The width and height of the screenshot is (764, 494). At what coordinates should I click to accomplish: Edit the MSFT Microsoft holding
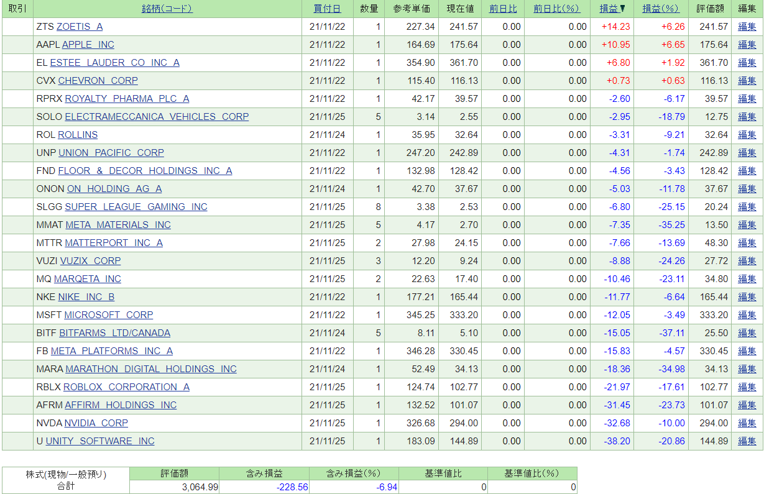point(747,315)
